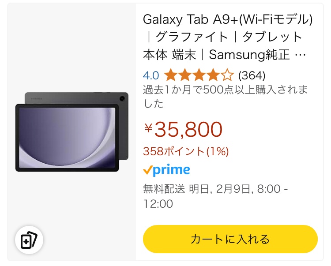Select the first filled orange star
This screenshot has width=331, height=266.
[171, 75]
